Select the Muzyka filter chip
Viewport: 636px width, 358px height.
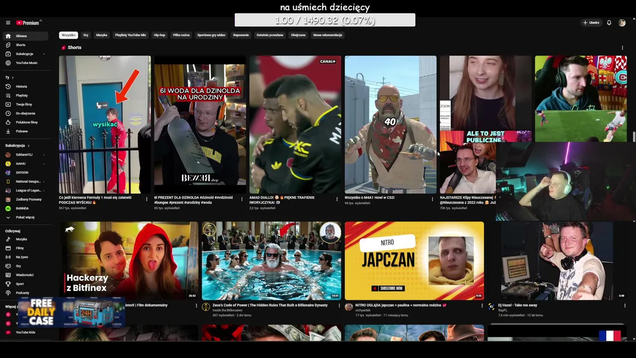coord(102,35)
